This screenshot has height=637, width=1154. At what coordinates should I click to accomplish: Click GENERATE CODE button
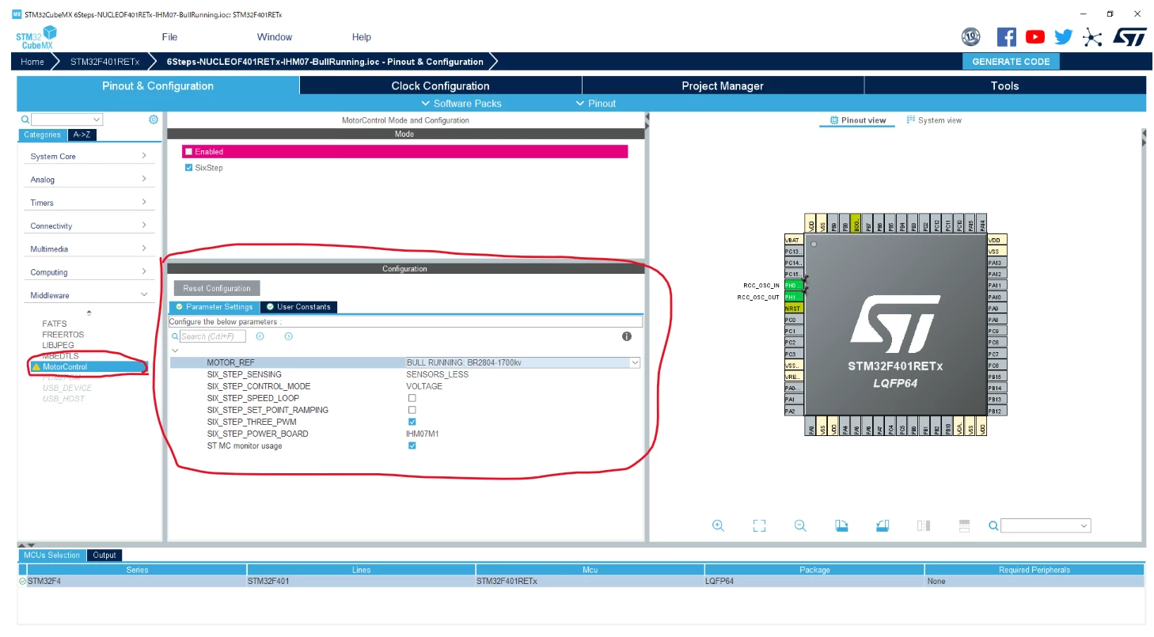tap(1011, 62)
